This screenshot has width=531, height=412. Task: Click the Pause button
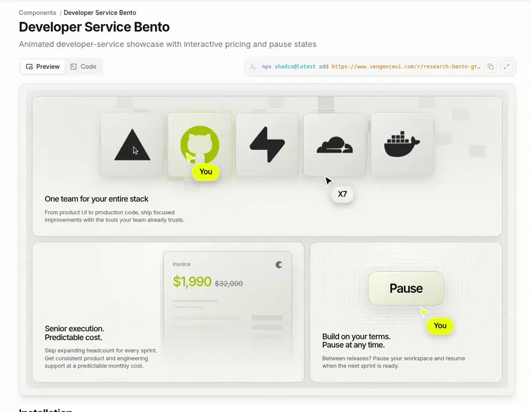click(x=406, y=288)
